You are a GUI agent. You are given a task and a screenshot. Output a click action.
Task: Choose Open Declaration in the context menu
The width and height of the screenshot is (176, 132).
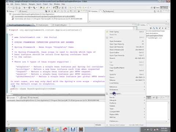click(x=126, y=41)
